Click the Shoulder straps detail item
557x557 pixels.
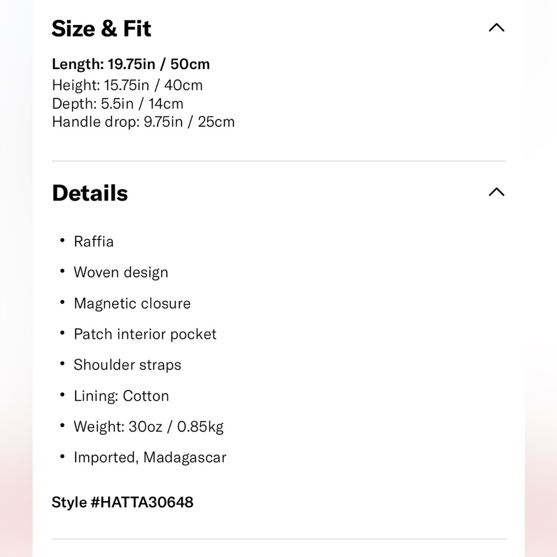coord(128,365)
